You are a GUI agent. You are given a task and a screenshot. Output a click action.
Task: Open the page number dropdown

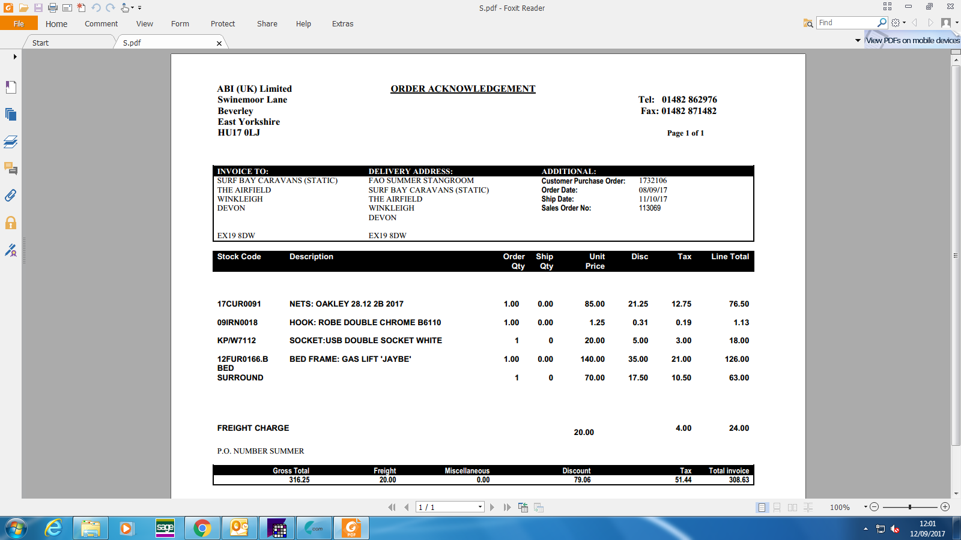480,508
